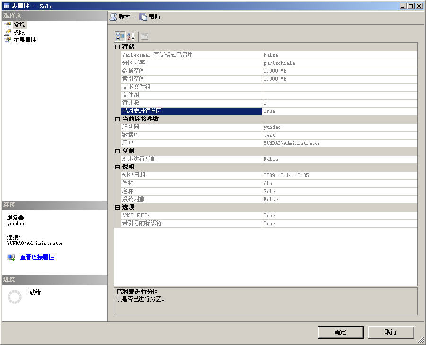Image resolution: width=426 pixels, height=345 pixels.
Task: Collapse the 当前连接参数 section
Action: (118, 119)
